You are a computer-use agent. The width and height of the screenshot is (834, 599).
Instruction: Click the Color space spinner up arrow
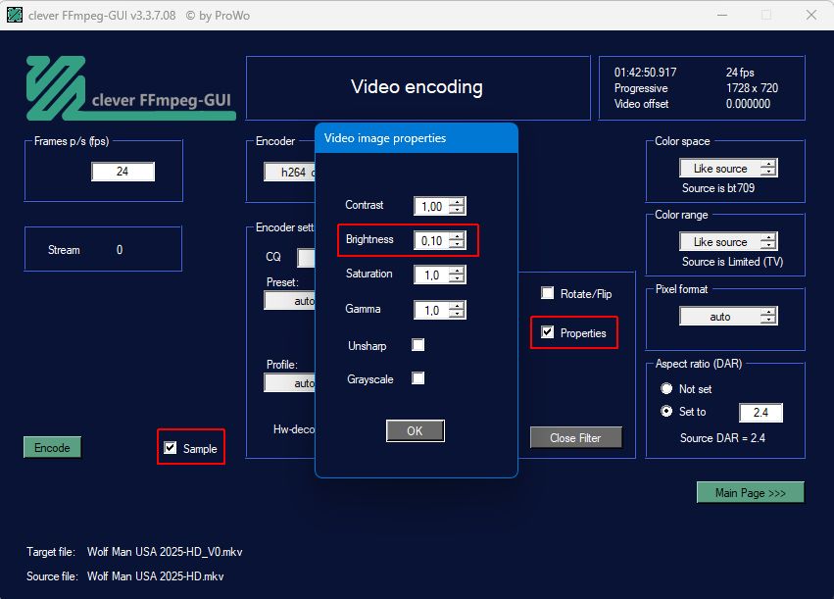click(768, 165)
